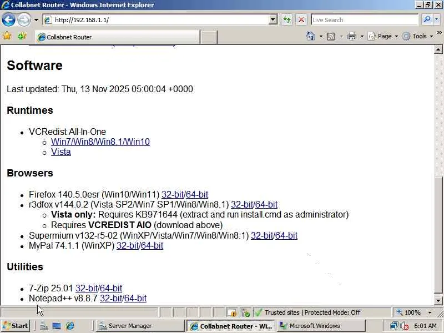This screenshot has height=333, width=444.
Task: Open the recent pages dropdown arrow
Action: [x=36, y=20]
